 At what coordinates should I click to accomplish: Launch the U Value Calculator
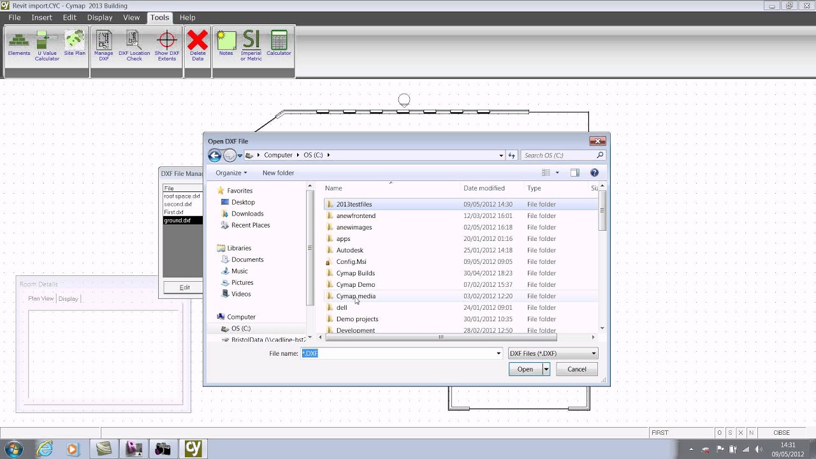click(47, 46)
